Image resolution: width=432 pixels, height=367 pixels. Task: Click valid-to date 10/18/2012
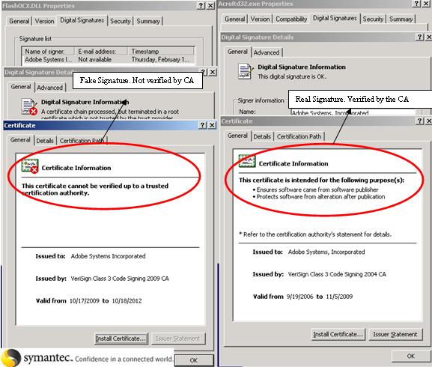click(127, 301)
